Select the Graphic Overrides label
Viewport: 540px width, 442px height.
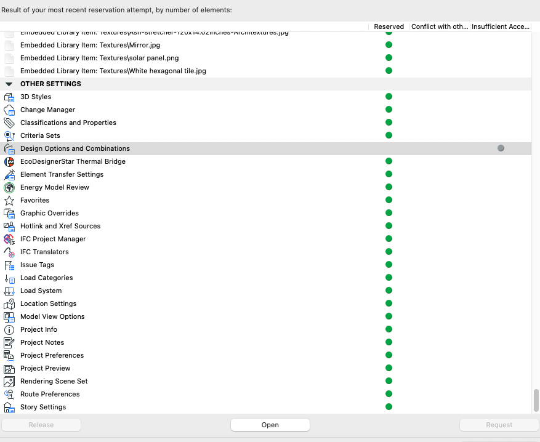tap(50, 214)
